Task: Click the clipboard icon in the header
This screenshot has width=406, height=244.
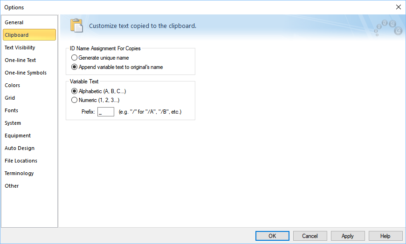Action: [76, 26]
